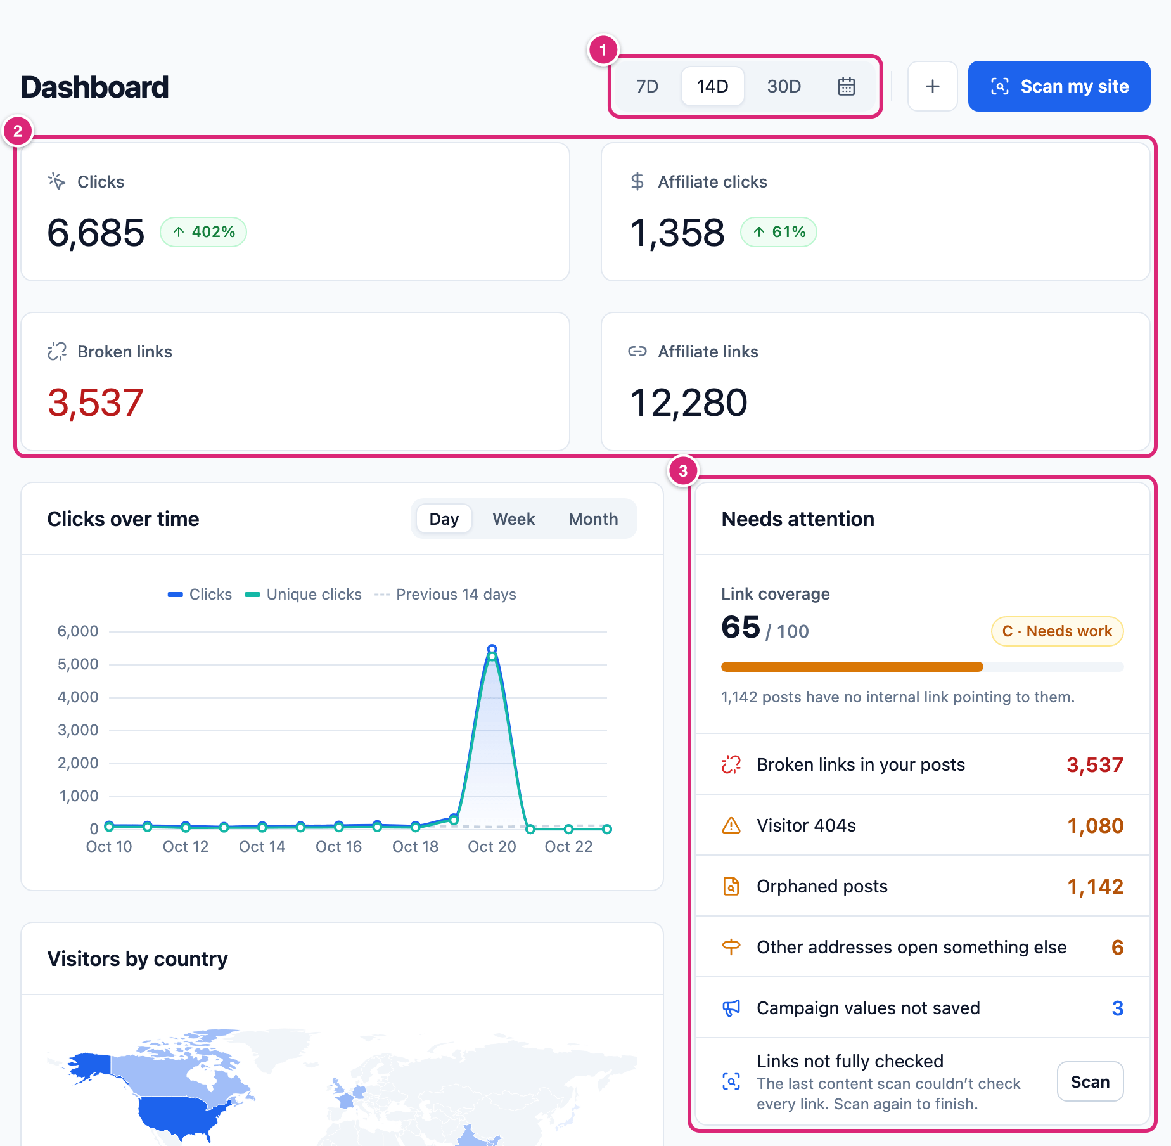Click the Link coverage progress bar
1171x1146 pixels.
coord(922,667)
